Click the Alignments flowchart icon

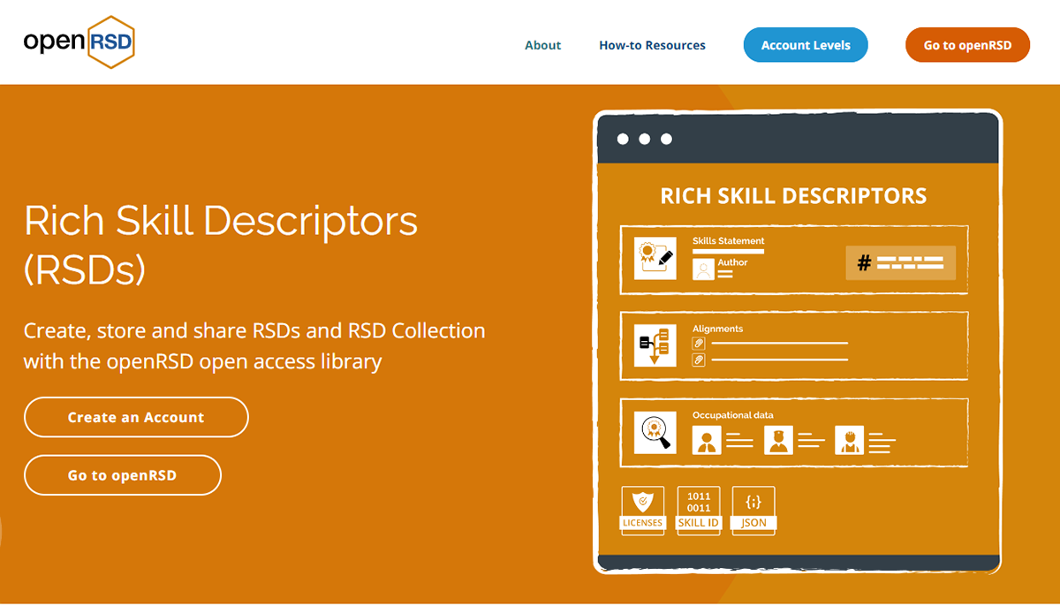point(655,346)
